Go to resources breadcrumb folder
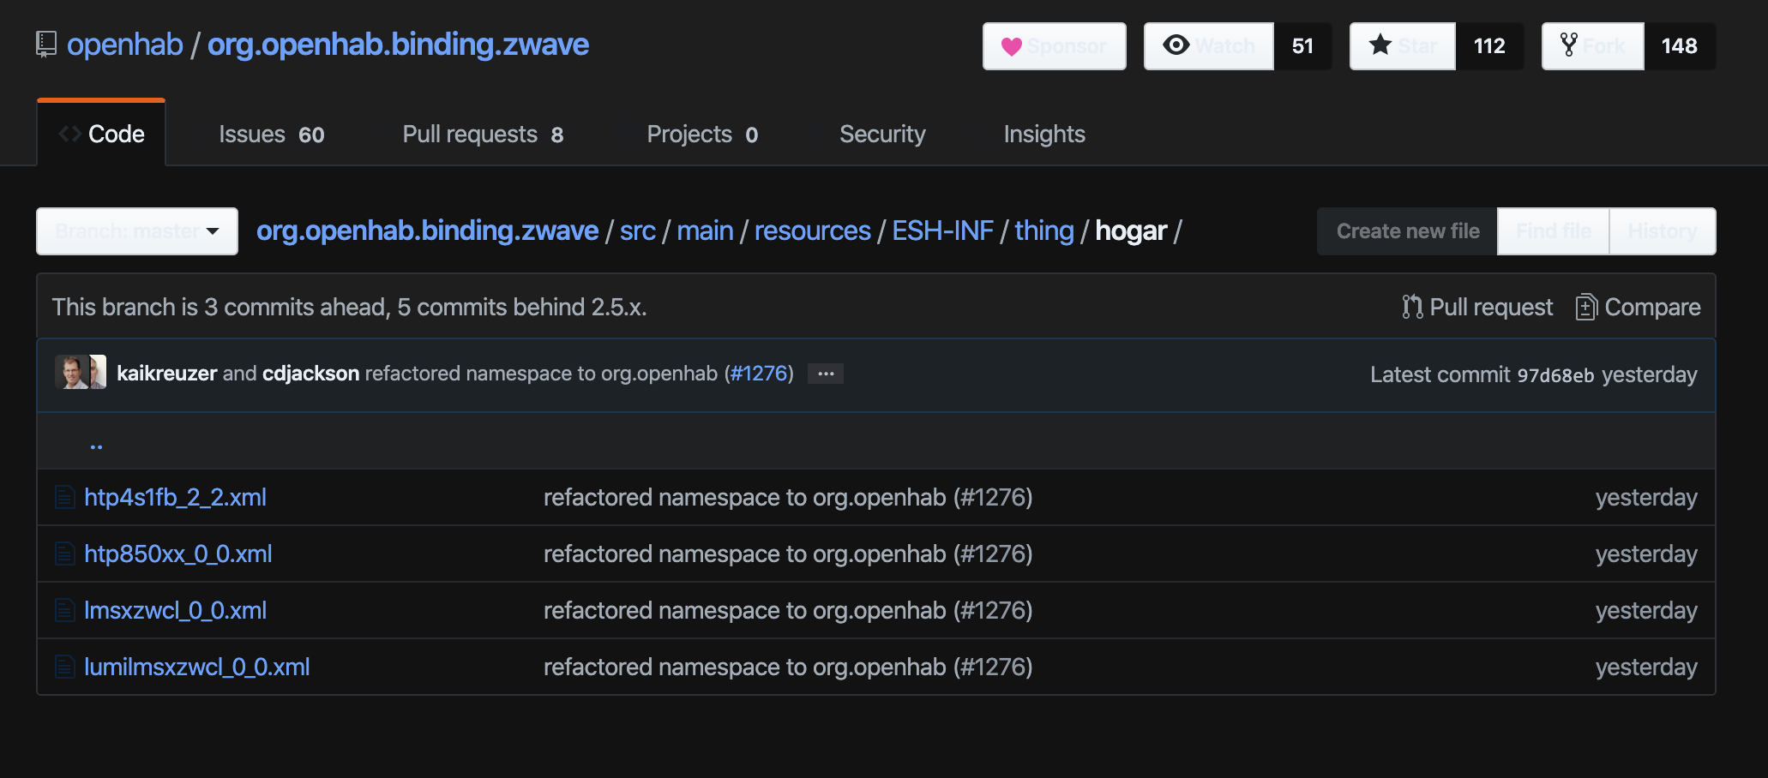 click(x=813, y=230)
